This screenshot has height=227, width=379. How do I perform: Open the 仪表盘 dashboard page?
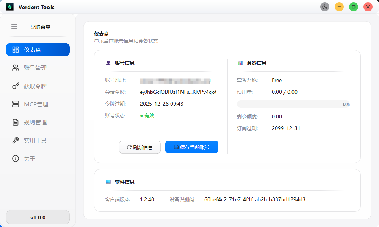click(x=38, y=50)
